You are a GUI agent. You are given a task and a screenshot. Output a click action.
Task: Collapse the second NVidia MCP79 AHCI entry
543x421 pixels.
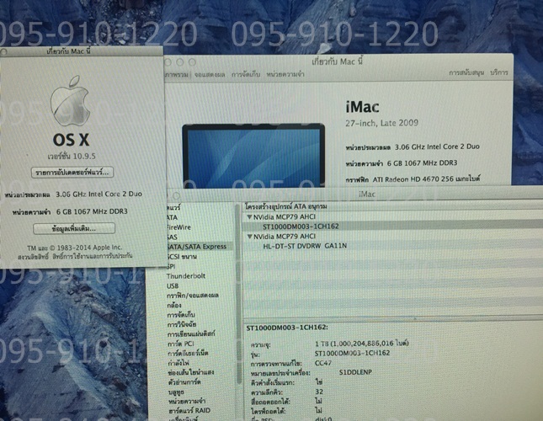coord(249,237)
